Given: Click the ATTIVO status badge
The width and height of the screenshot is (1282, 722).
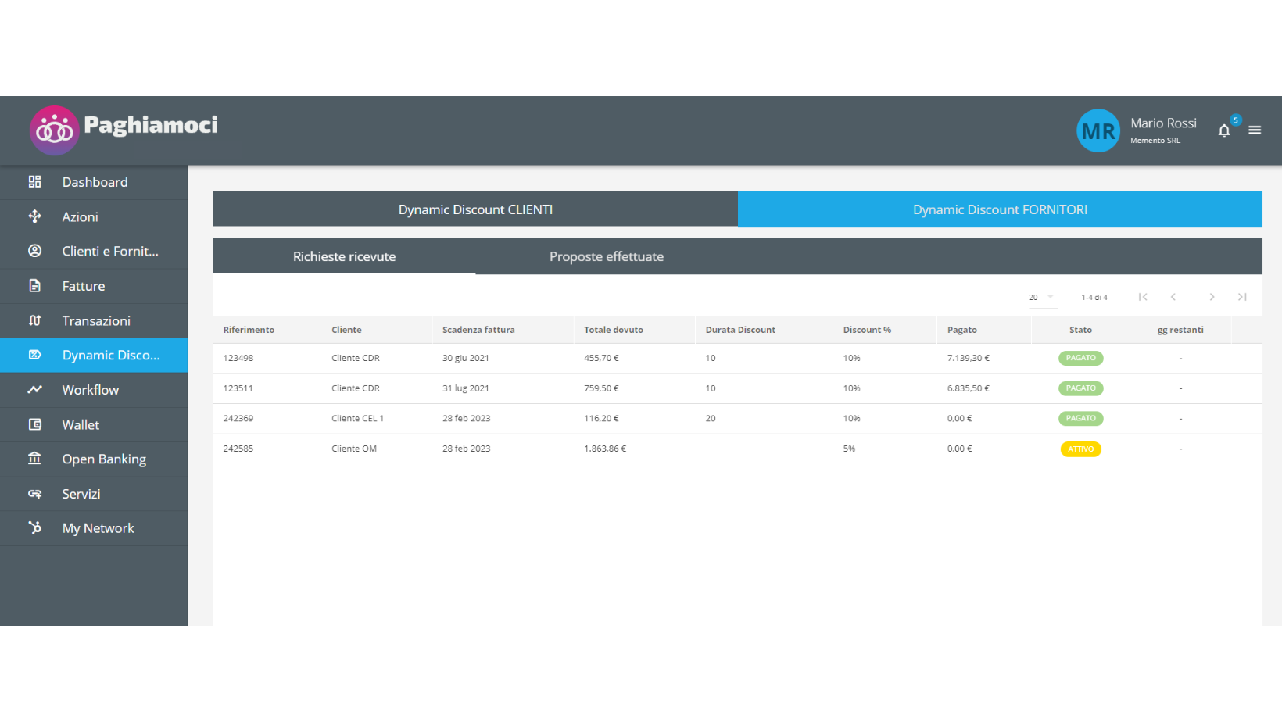Looking at the screenshot, I should point(1080,449).
